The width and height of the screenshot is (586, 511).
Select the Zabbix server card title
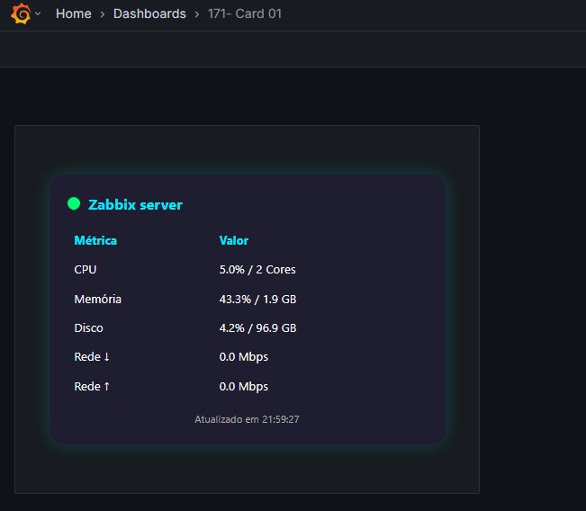tap(135, 205)
